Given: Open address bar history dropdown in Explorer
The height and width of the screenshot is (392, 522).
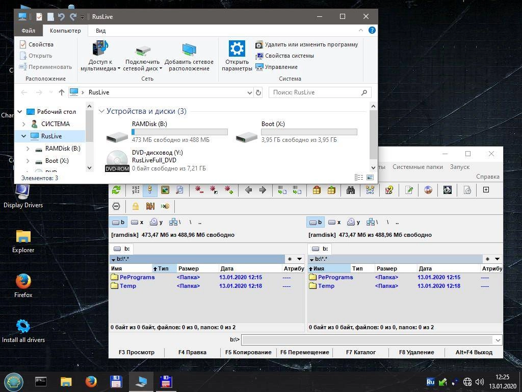Looking at the screenshot, I should pyautogui.click(x=250, y=93).
